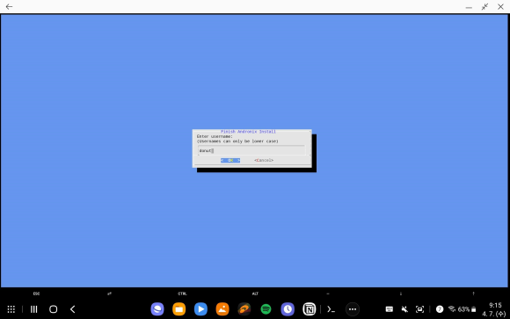
Task: Open the red and orange swirl app icon
Action: (244, 309)
